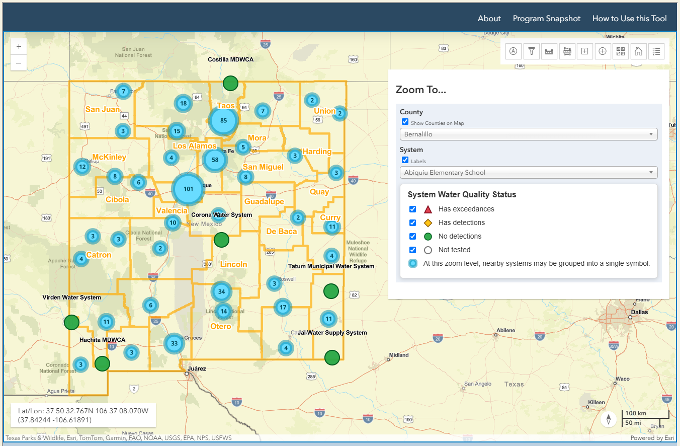680x446 pixels.
Task: Reset map orientation with compass icon
Action: click(x=609, y=419)
